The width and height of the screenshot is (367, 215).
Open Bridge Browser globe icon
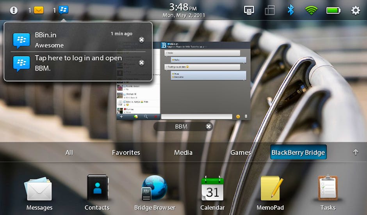click(x=155, y=188)
